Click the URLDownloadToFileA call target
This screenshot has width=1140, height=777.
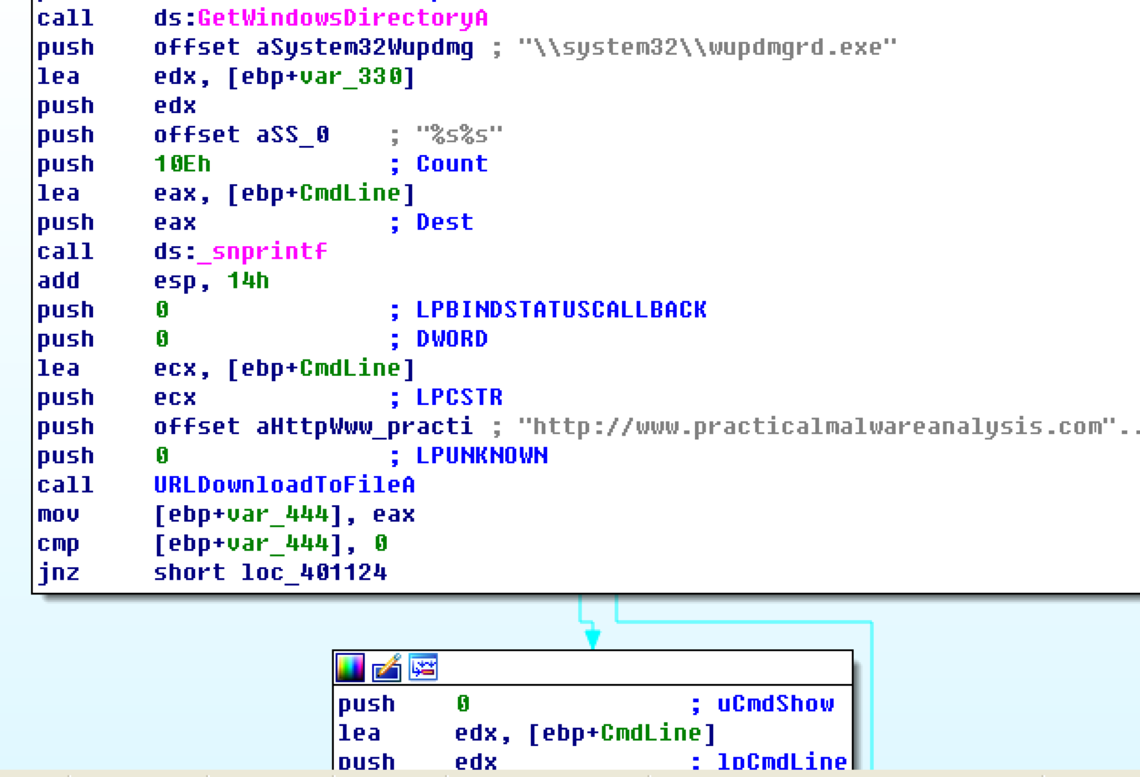tap(284, 485)
